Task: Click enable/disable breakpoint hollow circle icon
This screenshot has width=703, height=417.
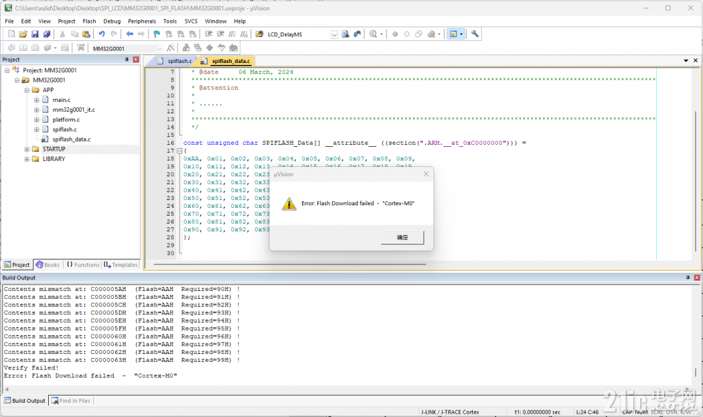Action: coord(407,34)
